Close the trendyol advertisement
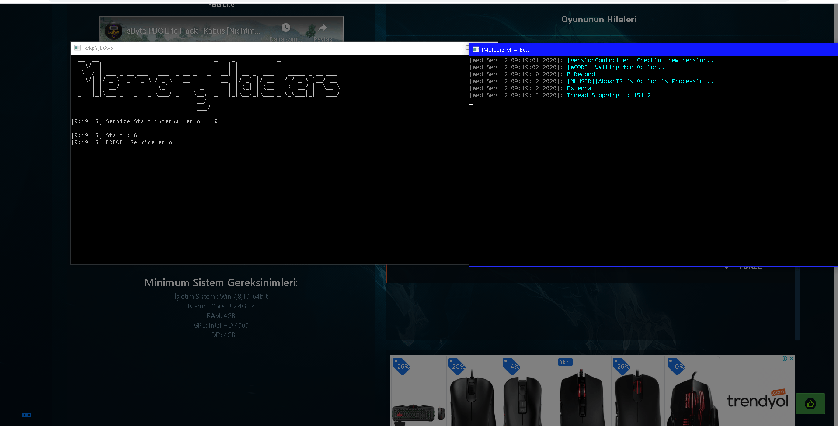Screen dimensions: 838x426 click(x=791, y=359)
